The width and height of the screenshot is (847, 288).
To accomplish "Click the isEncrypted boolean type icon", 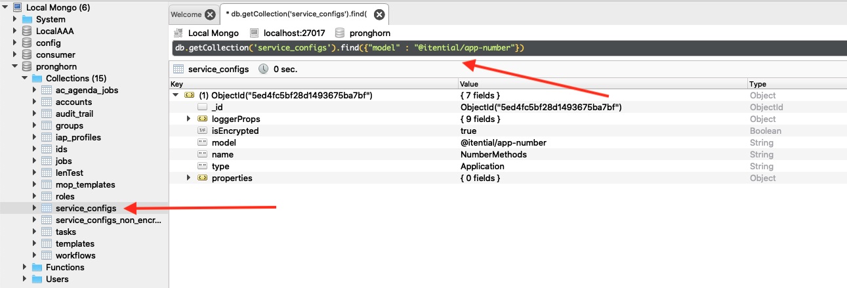I will tap(202, 131).
